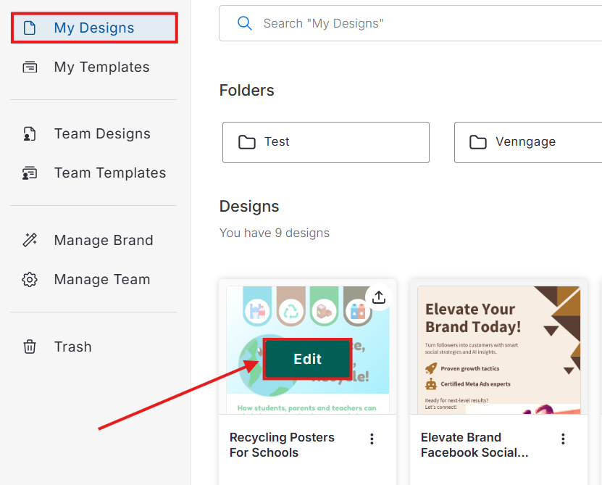Viewport: 602px width, 485px height.
Task: Open the Venngage folder
Action: pos(527,142)
